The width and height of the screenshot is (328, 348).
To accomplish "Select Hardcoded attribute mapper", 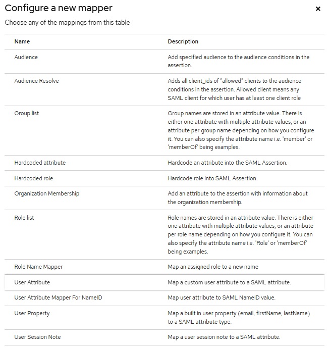I will click(x=165, y=163).
